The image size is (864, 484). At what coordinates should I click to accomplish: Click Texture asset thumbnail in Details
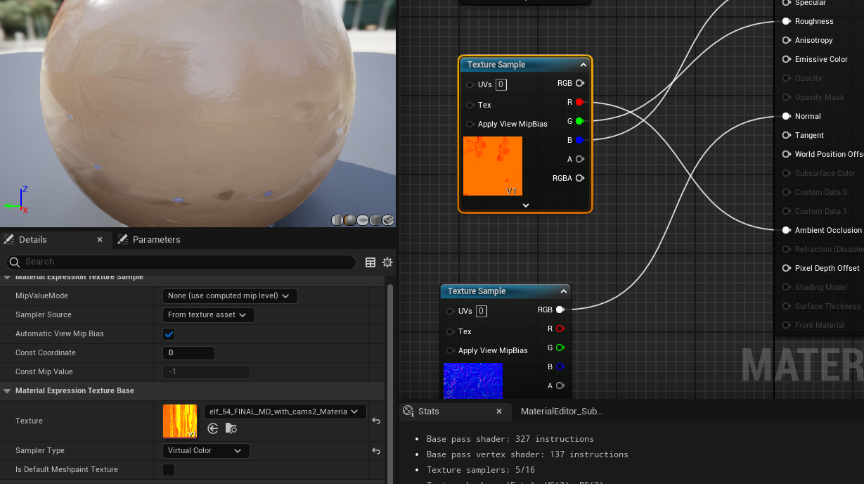(180, 421)
